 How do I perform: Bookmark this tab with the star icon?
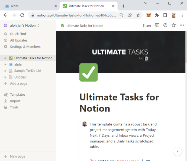point(138,15)
